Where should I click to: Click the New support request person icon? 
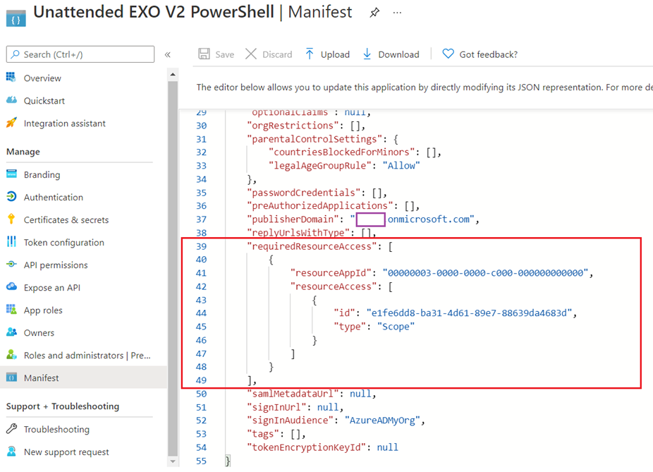(x=11, y=451)
